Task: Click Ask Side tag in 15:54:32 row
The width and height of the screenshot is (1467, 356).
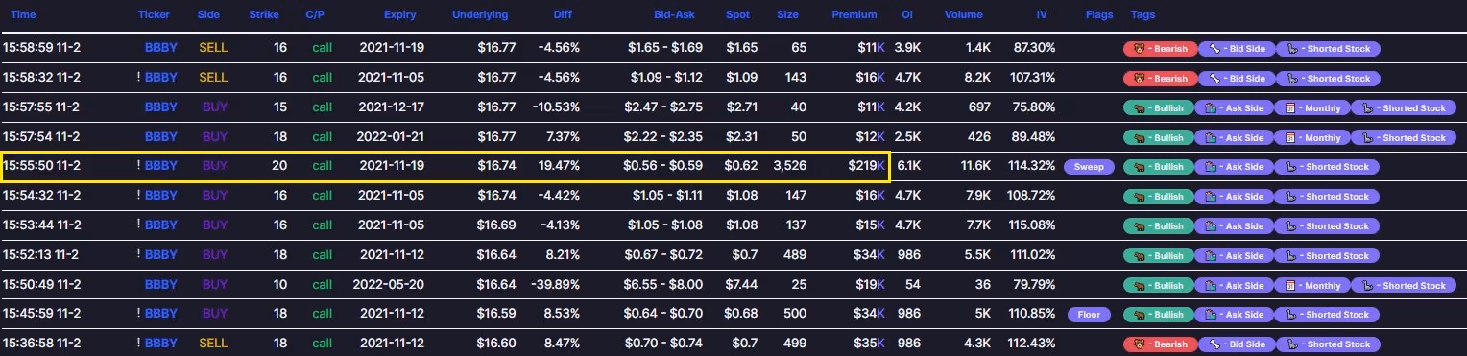Action: tap(1237, 197)
